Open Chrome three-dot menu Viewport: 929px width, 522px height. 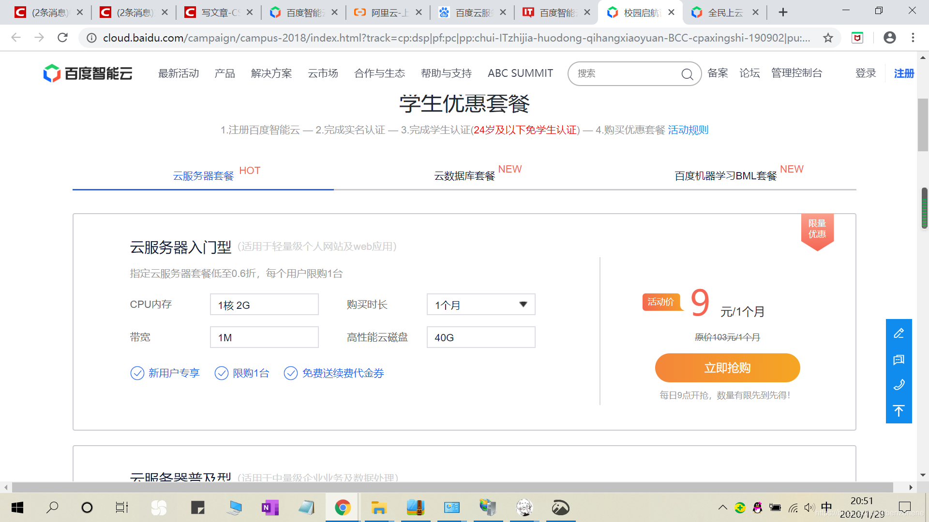point(913,38)
